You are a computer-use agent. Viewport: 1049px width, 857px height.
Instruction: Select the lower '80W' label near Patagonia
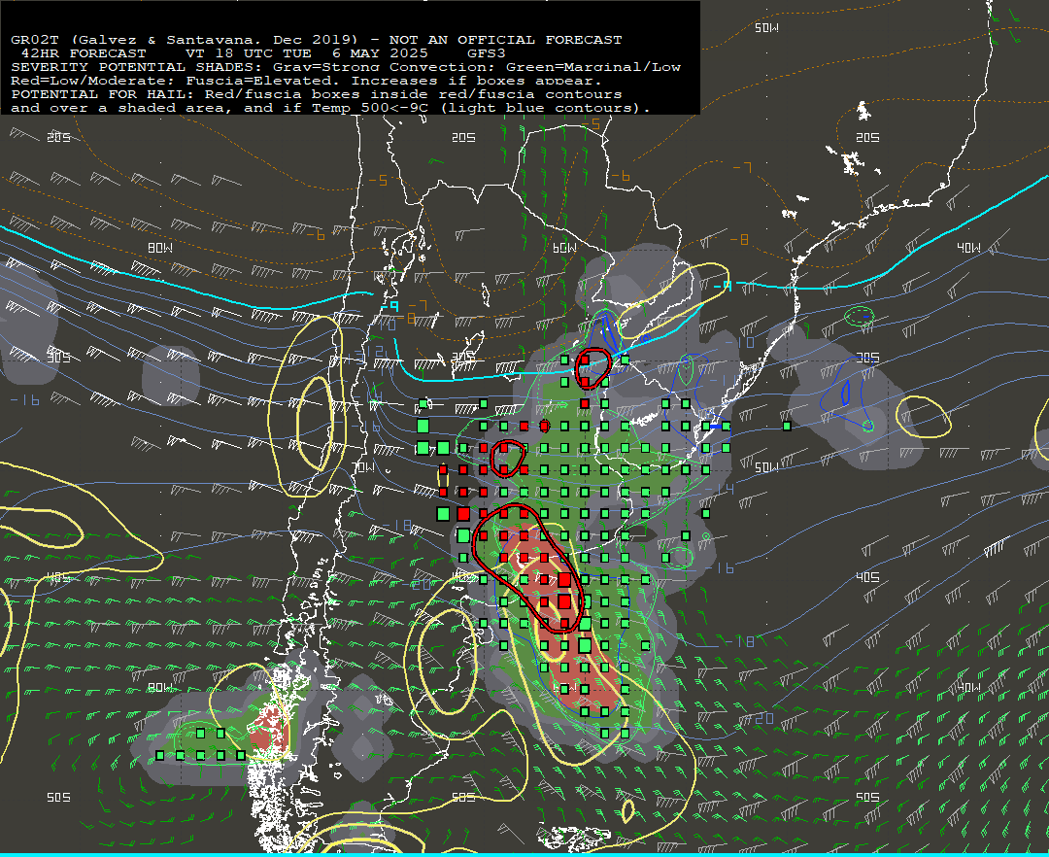coord(160,687)
